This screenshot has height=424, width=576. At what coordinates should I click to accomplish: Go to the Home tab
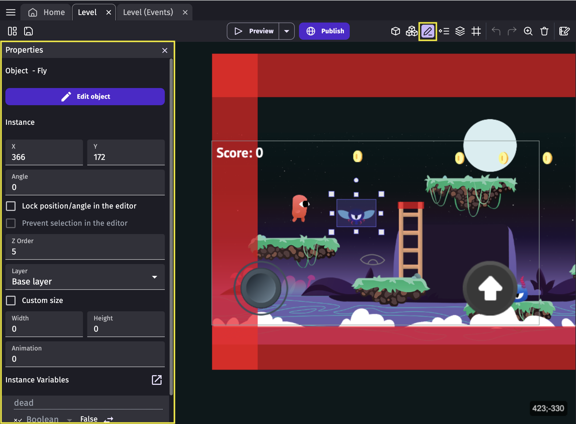[x=47, y=12]
